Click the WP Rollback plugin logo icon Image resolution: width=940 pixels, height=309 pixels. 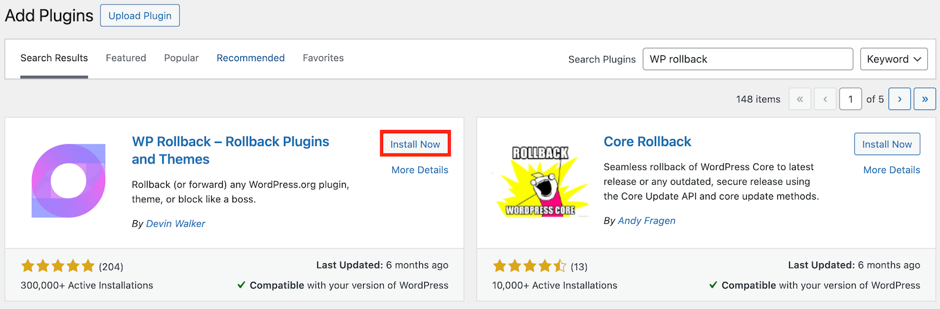(x=68, y=181)
